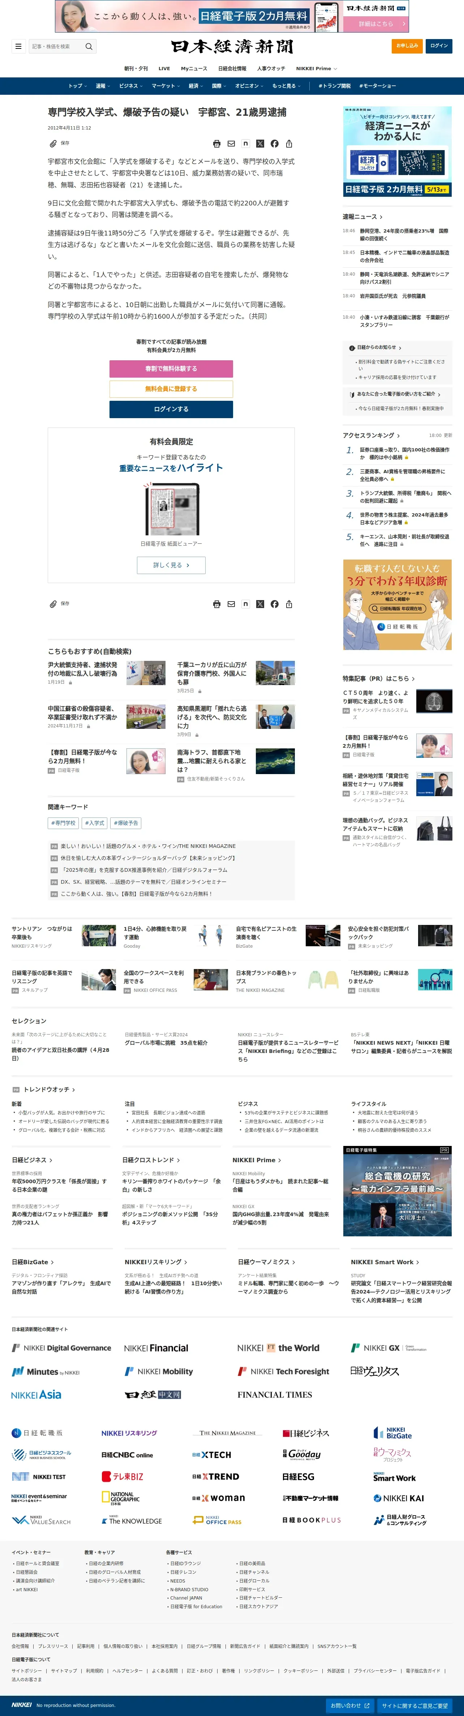Screen dimensions: 464x1716
Task: Click the pink 春割で無料体験する button
Action: tap(171, 368)
